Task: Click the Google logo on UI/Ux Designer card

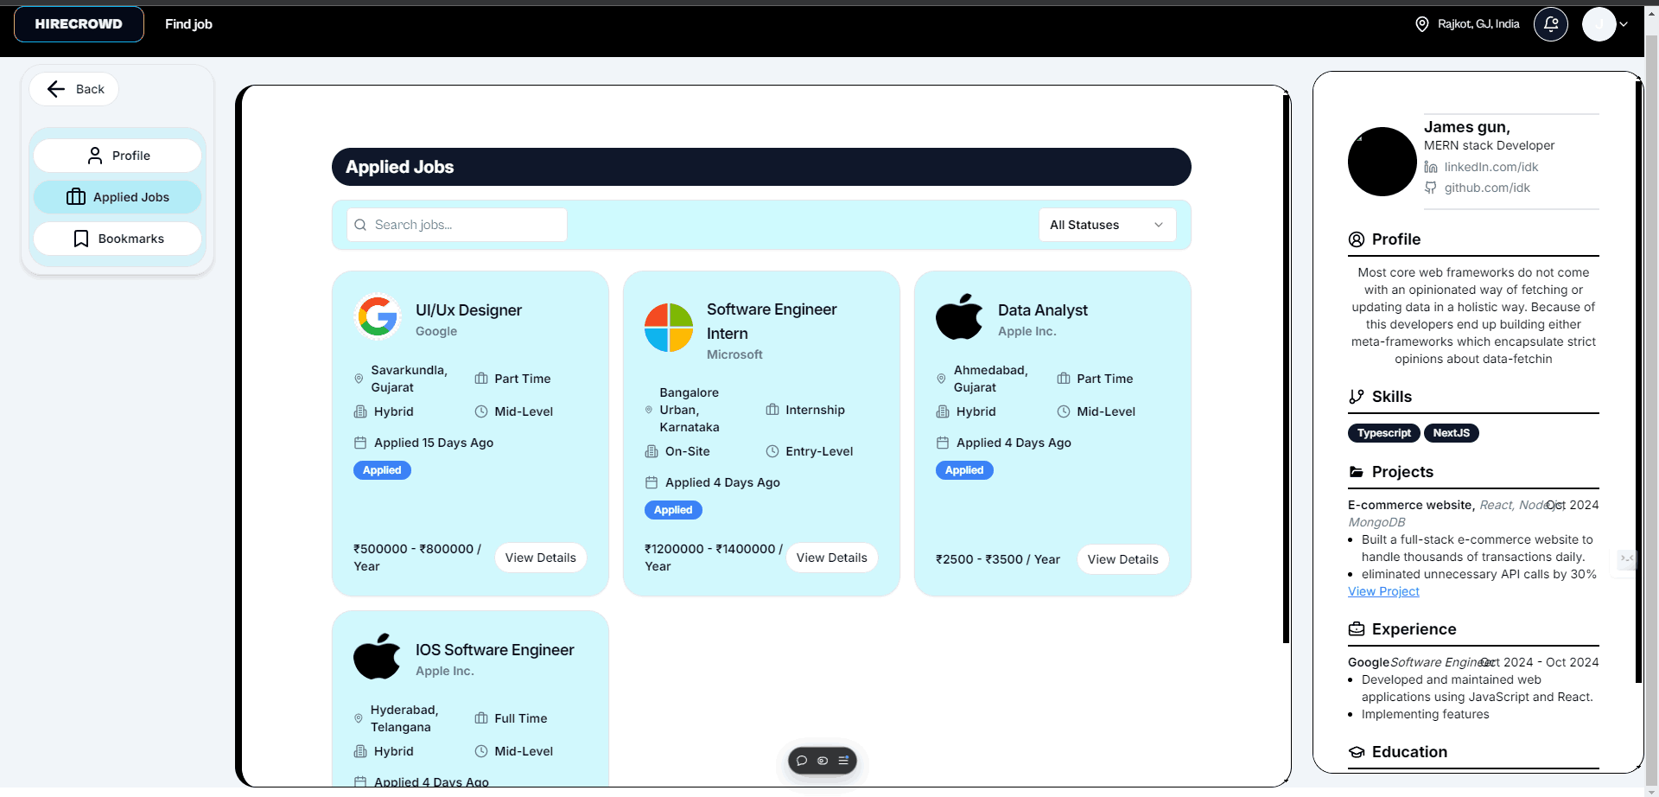Action: [x=378, y=317]
